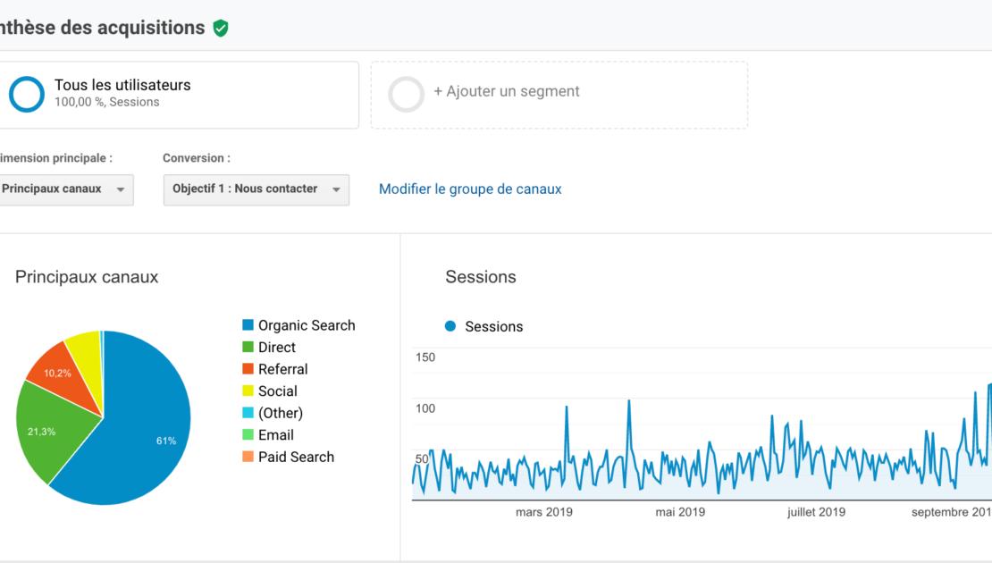Click the green verified shield icon
992x563 pixels.
click(221, 28)
